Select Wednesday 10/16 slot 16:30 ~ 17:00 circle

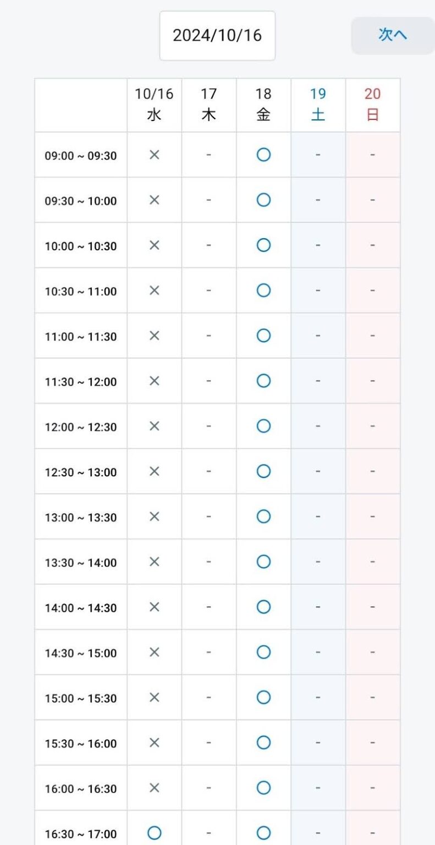tap(155, 833)
